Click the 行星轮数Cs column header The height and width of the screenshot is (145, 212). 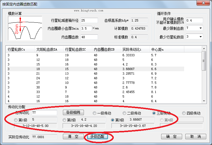click(20, 49)
